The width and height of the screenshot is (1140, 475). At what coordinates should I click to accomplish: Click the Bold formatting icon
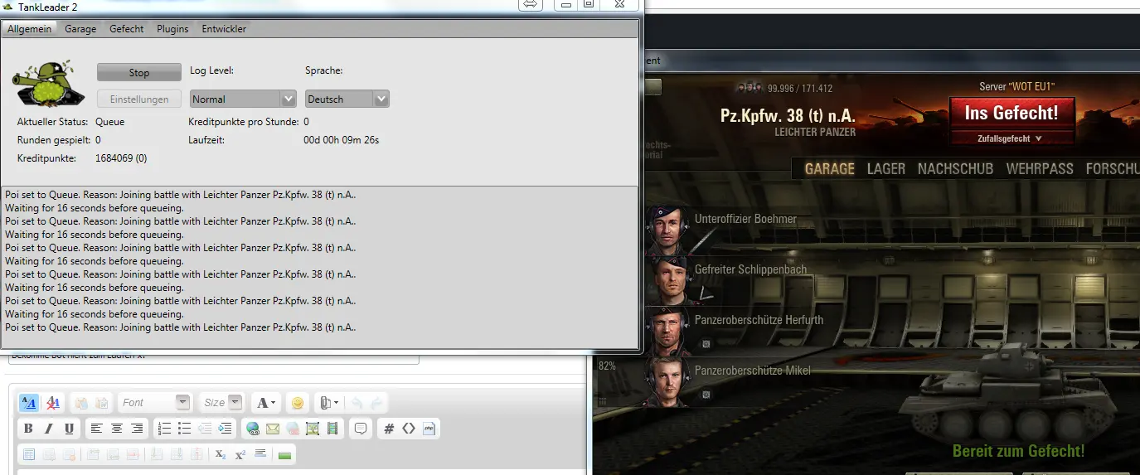pos(28,429)
